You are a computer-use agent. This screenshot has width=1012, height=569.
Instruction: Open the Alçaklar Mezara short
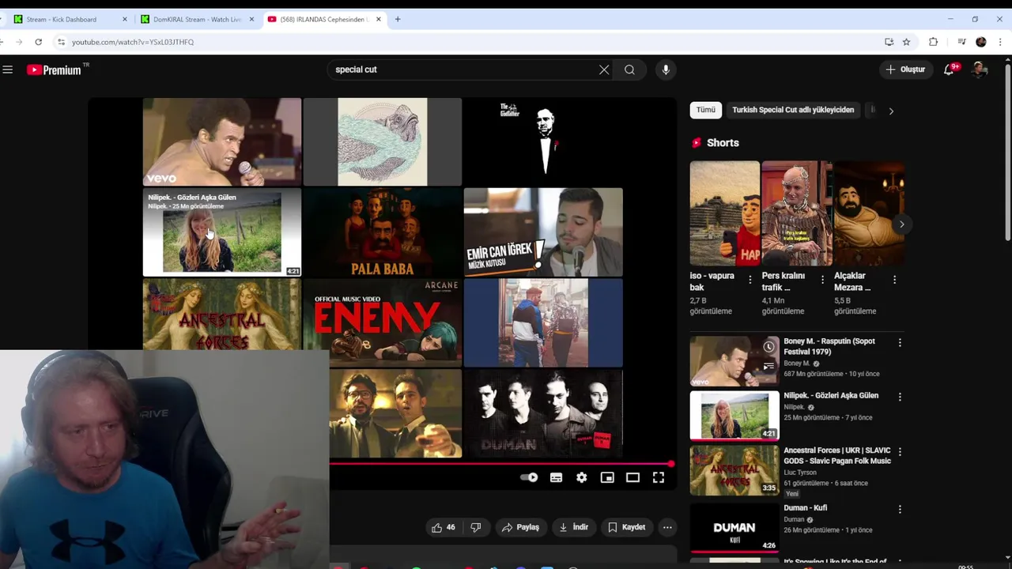(x=869, y=213)
